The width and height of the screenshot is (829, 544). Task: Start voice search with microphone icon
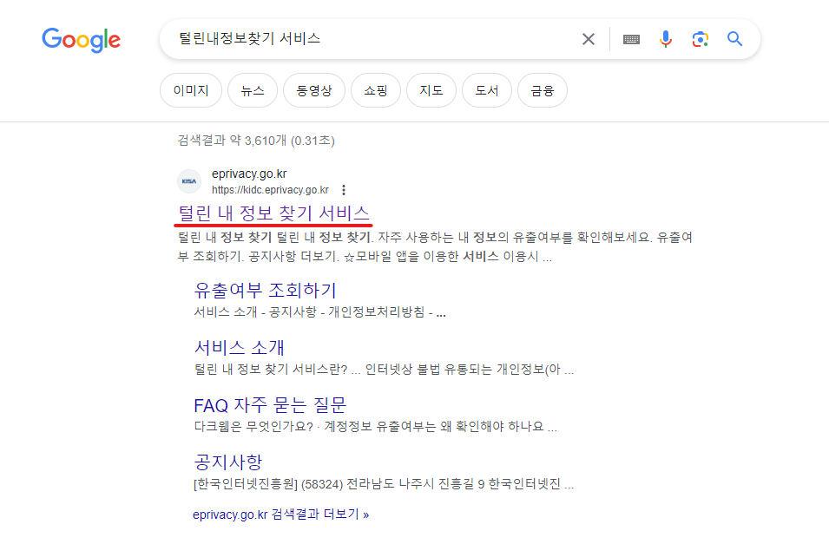click(666, 39)
